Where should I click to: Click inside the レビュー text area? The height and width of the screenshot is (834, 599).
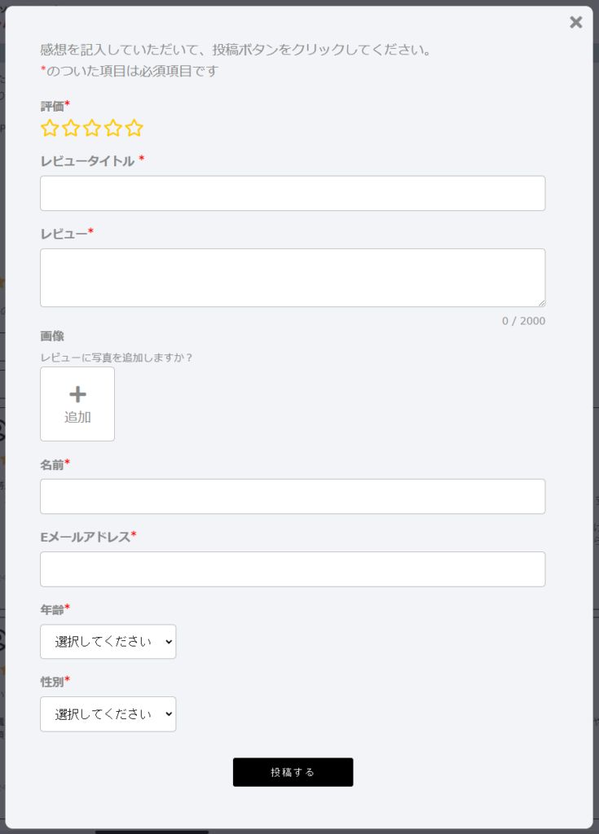293,278
